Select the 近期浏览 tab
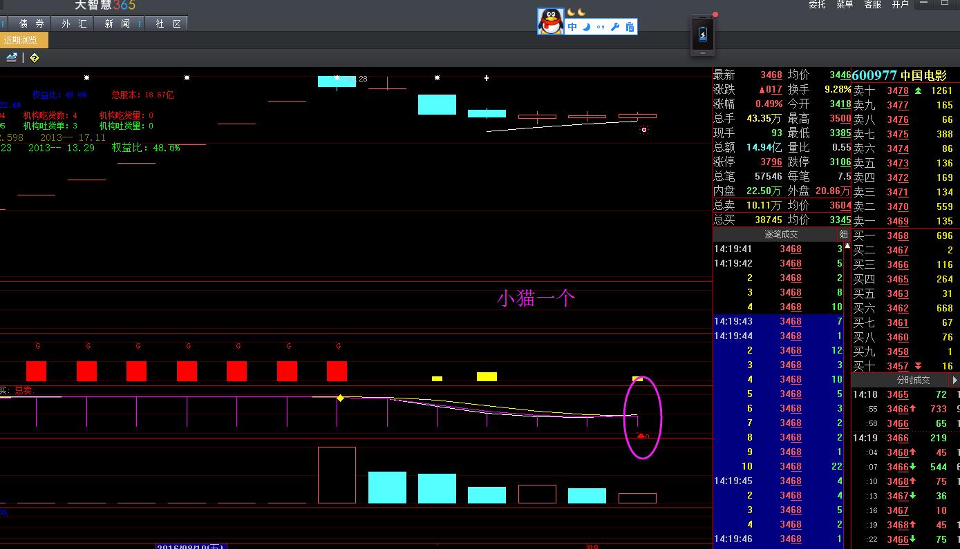This screenshot has width=960, height=549. tap(23, 40)
